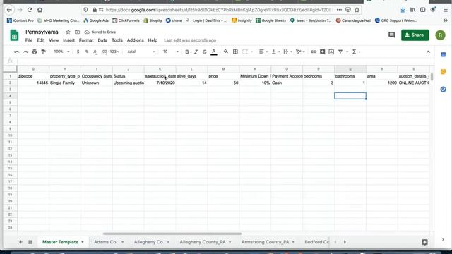Toggle bold formatting
The height and width of the screenshot is (254, 452).
(x=186, y=52)
